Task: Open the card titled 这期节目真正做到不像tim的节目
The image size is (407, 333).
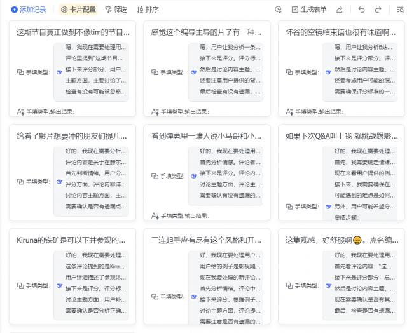Action: [x=73, y=32]
